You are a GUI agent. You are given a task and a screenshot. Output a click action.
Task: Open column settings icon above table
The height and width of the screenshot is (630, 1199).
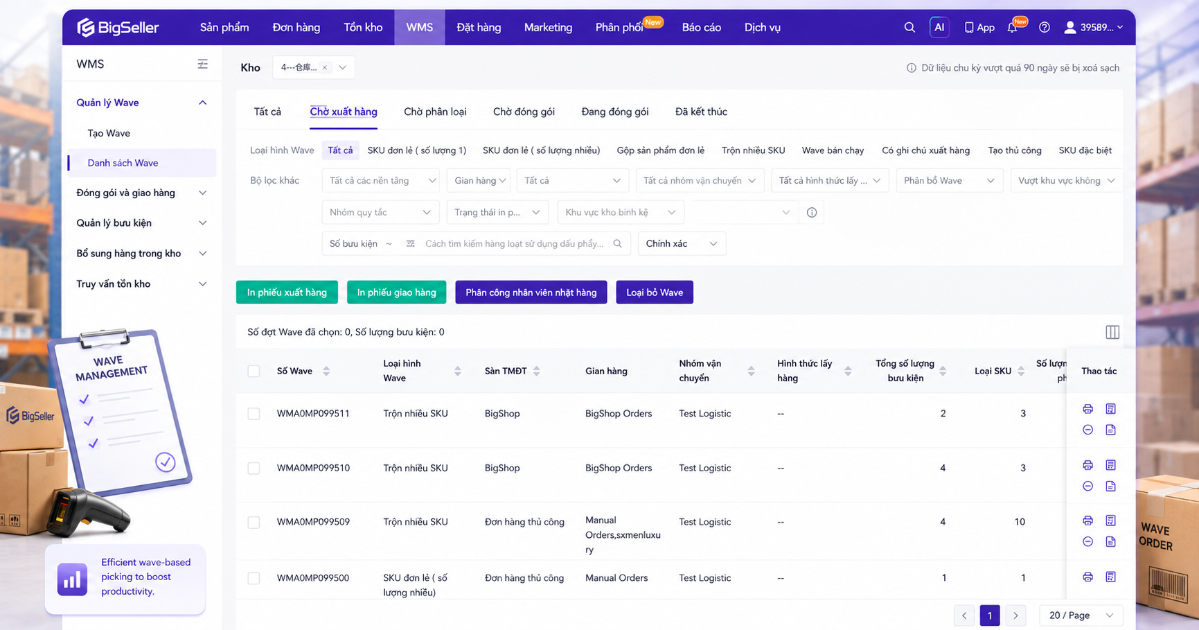point(1112,332)
